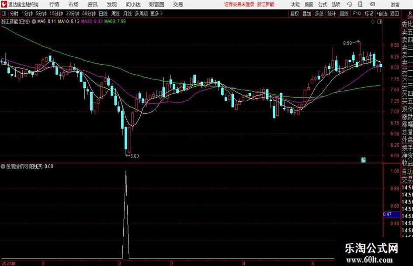Screen dimensions: 413x266
Task: Switch to 月线 monthly period
Action: pos(127,14)
